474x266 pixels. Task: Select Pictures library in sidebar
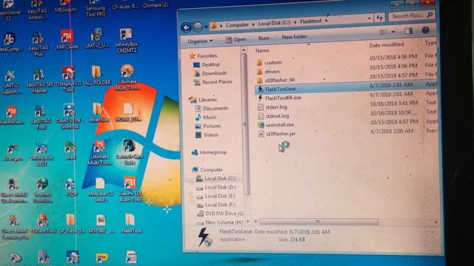point(208,126)
